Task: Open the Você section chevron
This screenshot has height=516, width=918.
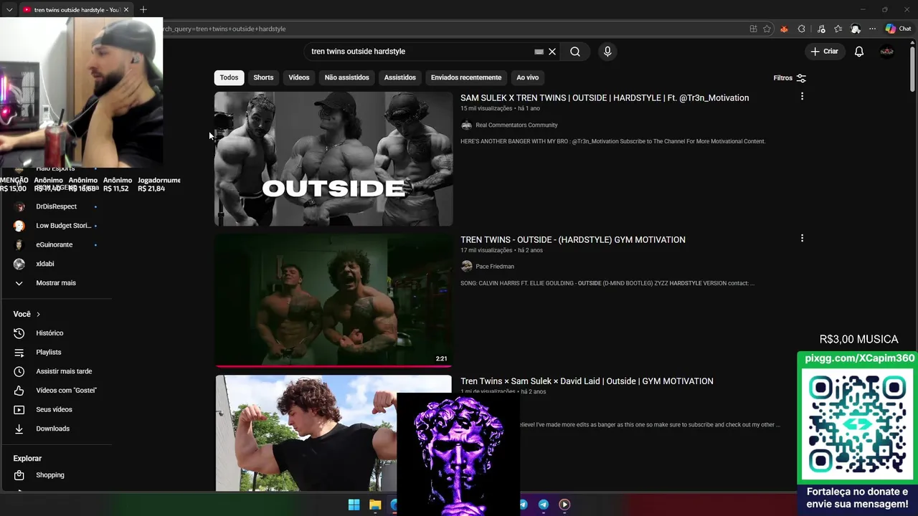Action: [38, 314]
